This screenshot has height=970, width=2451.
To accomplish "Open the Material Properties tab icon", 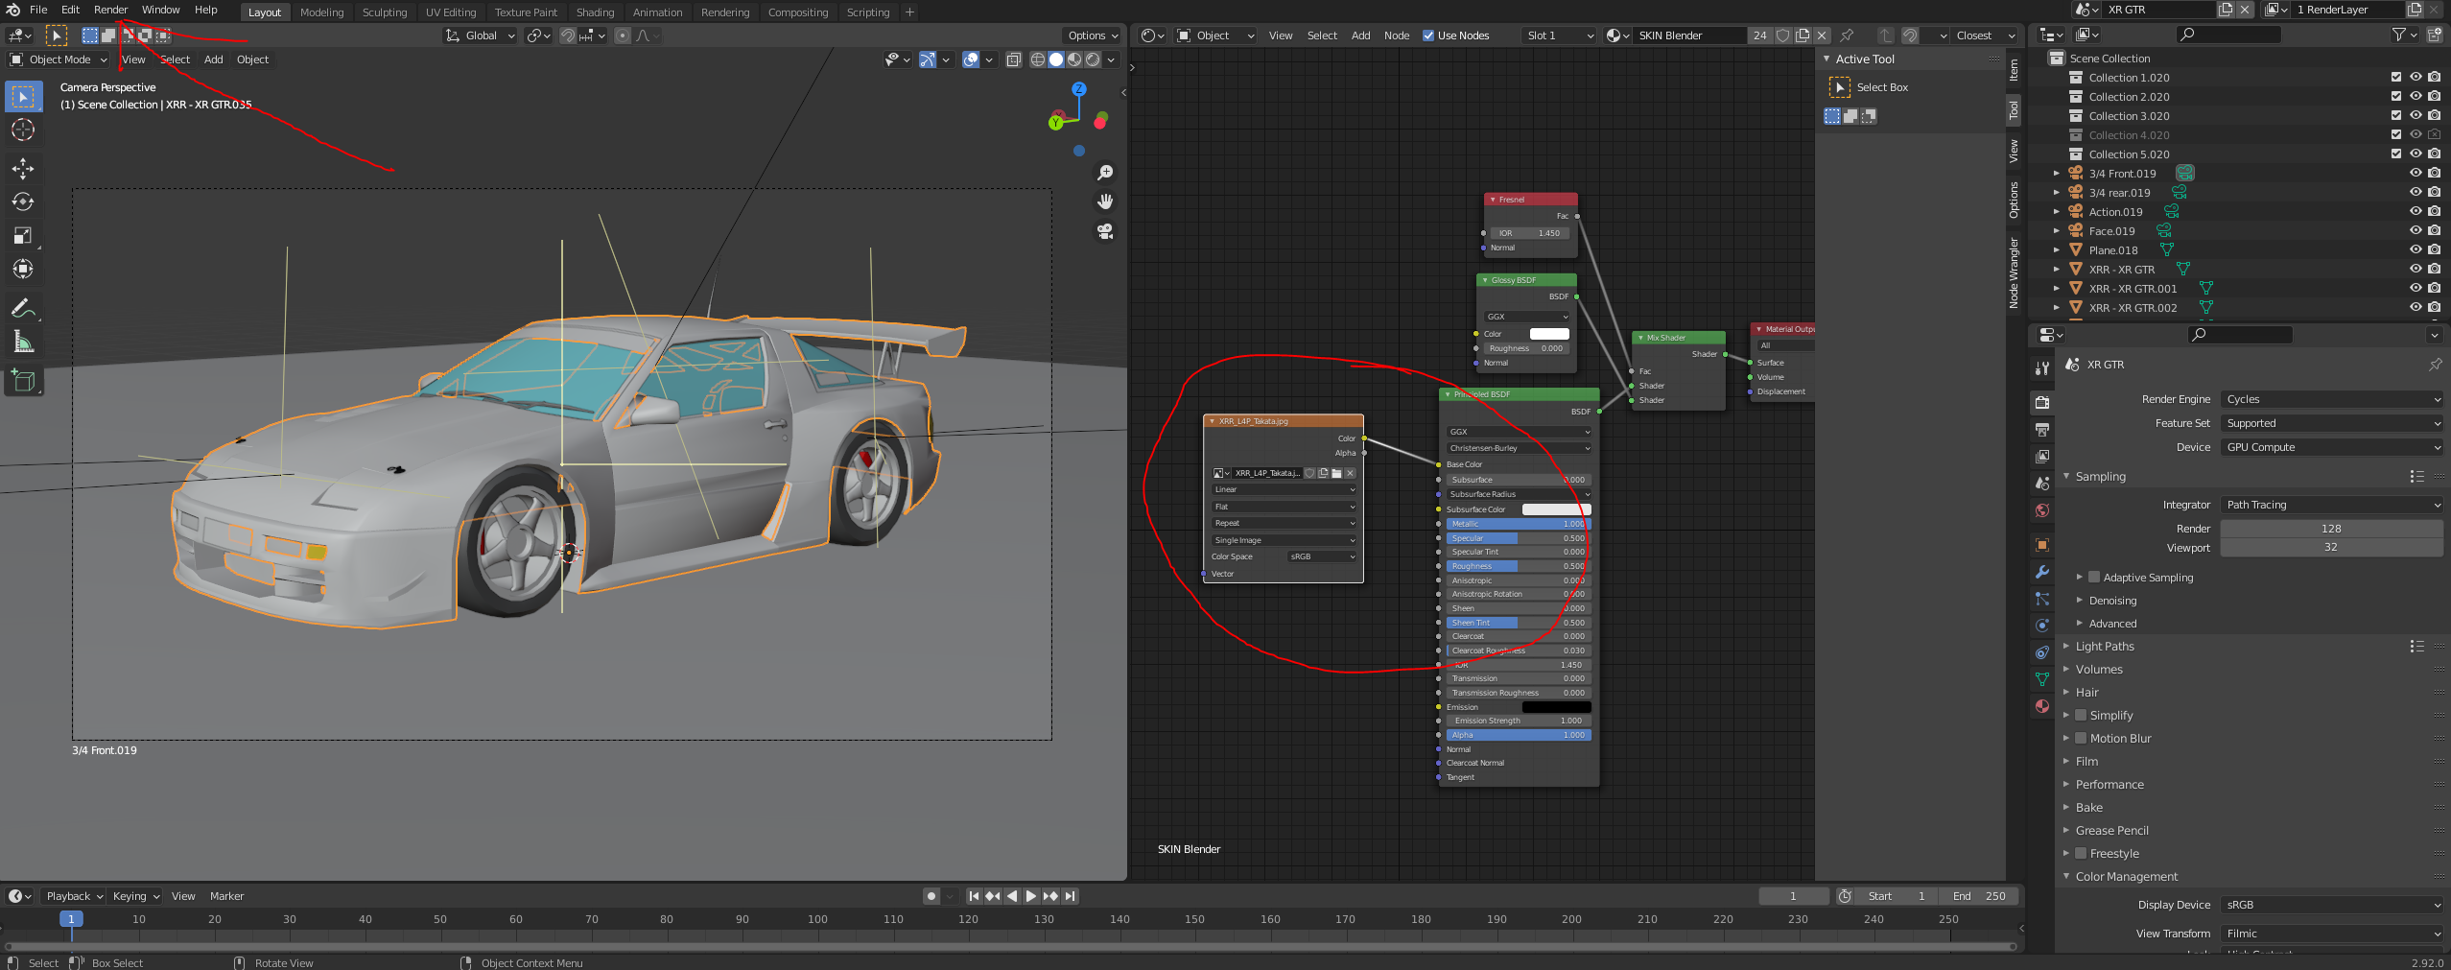I will coord(2042,706).
